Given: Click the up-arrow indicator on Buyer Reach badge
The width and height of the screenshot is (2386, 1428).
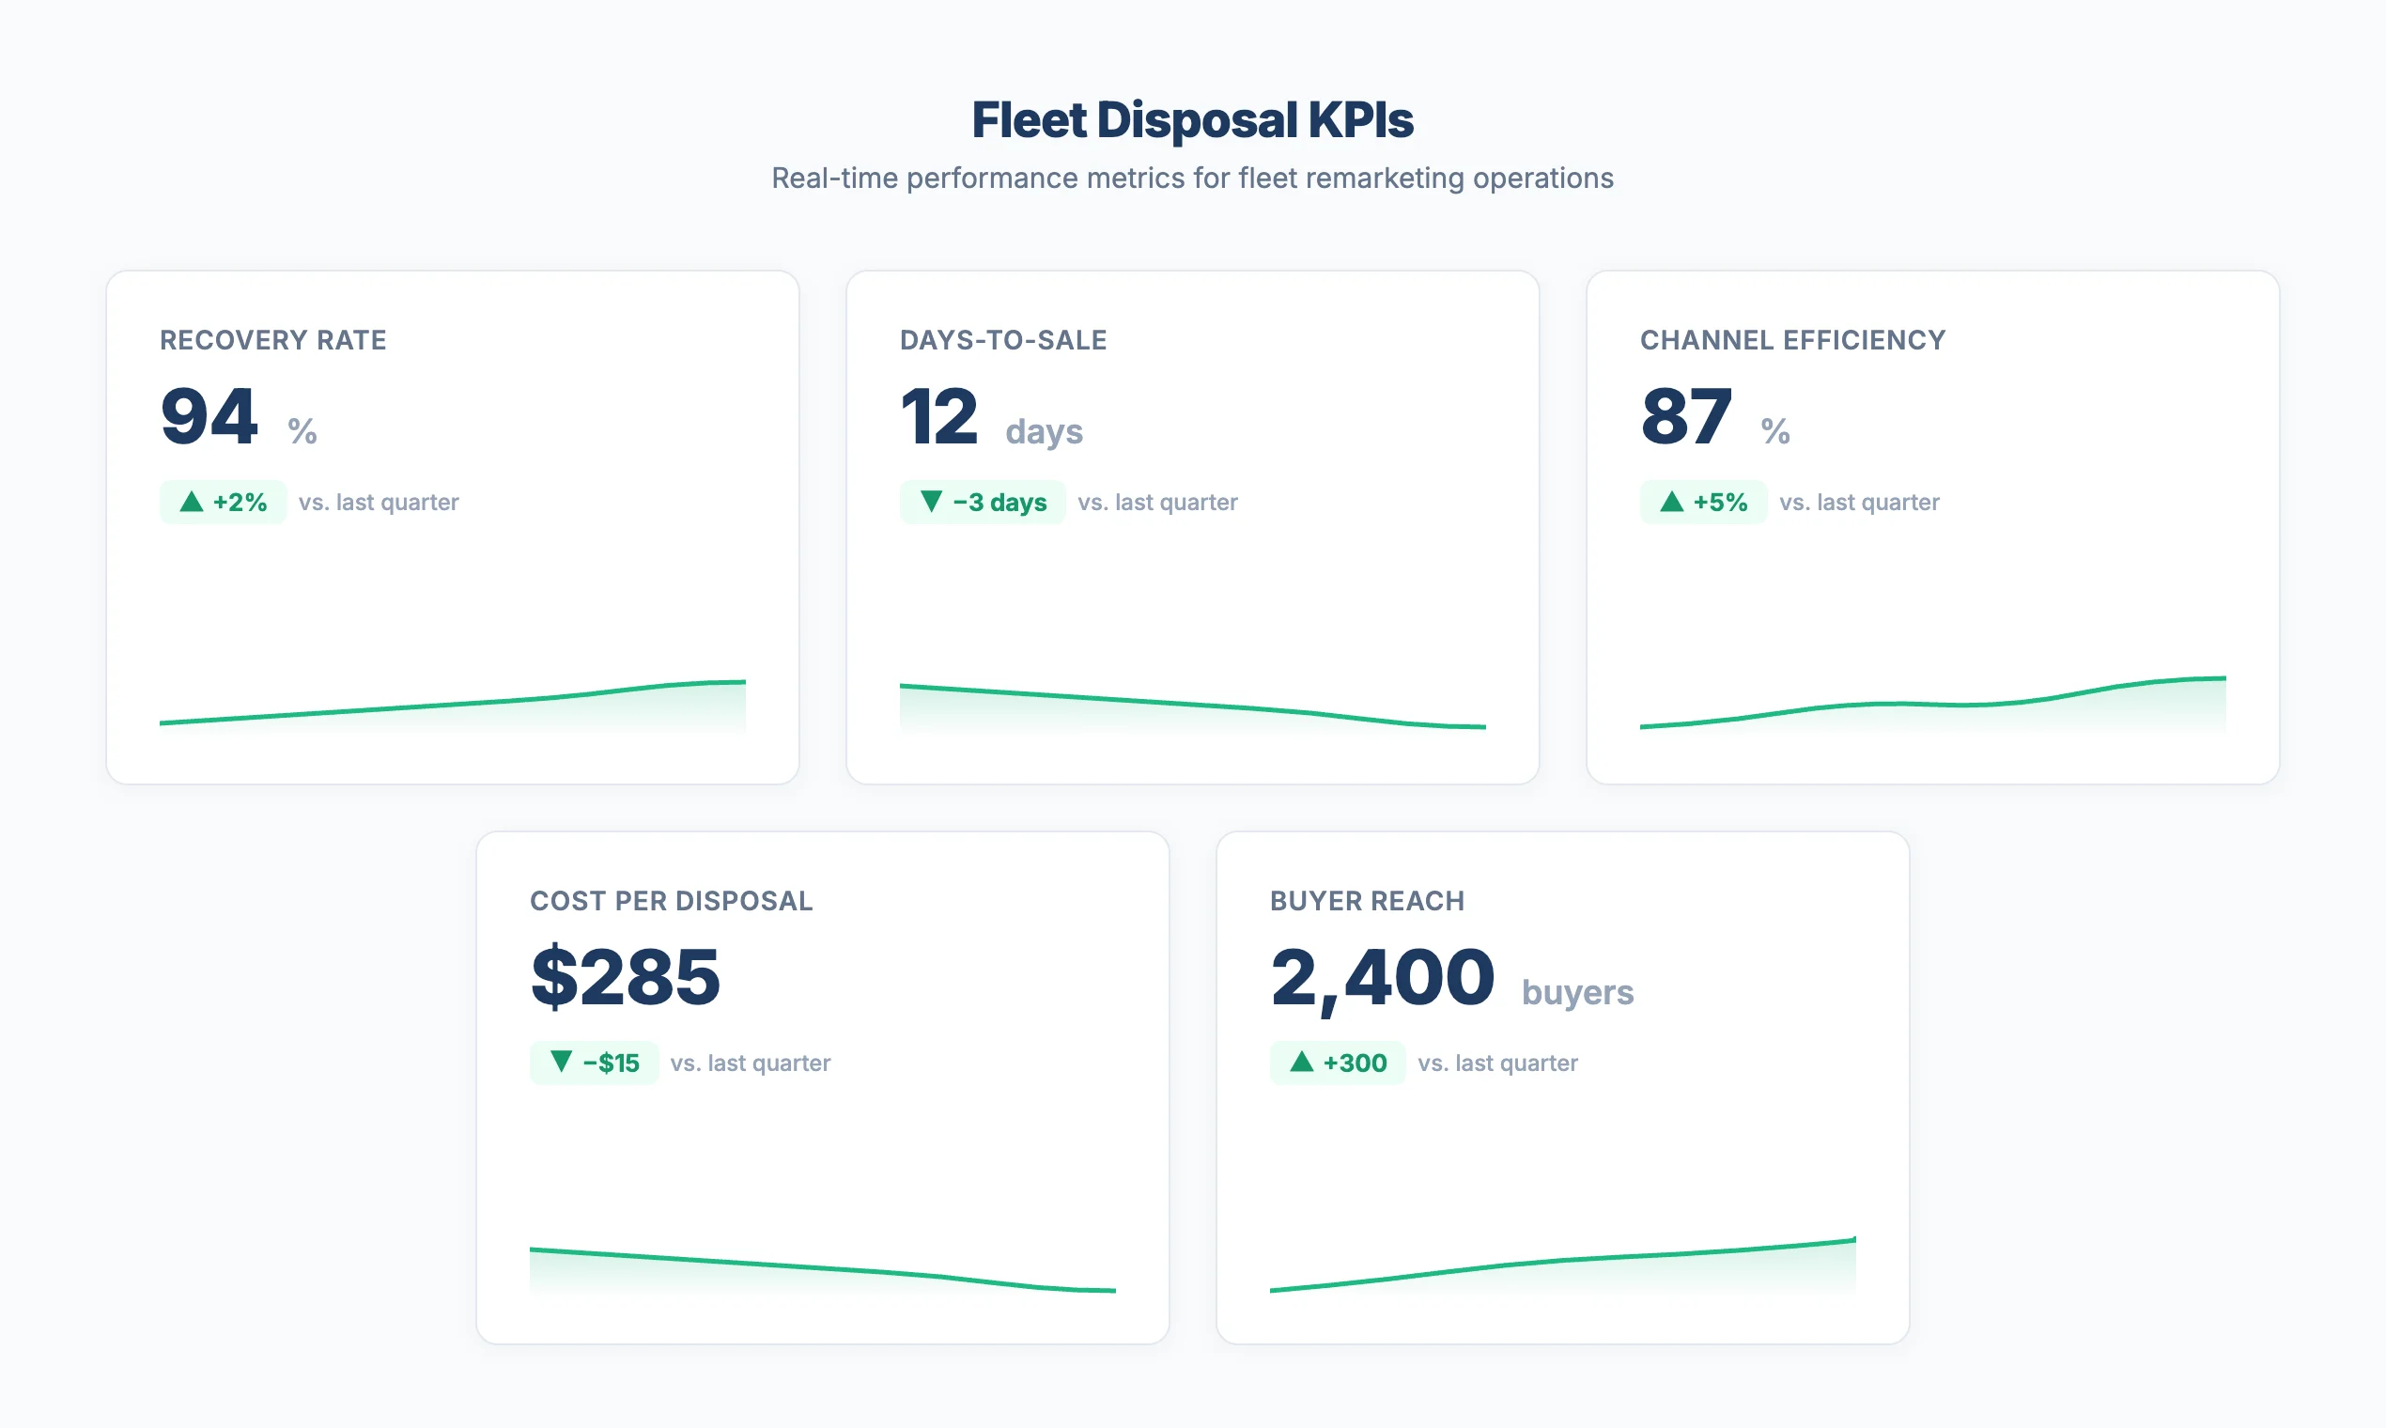Looking at the screenshot, I should (1301, 1063).
